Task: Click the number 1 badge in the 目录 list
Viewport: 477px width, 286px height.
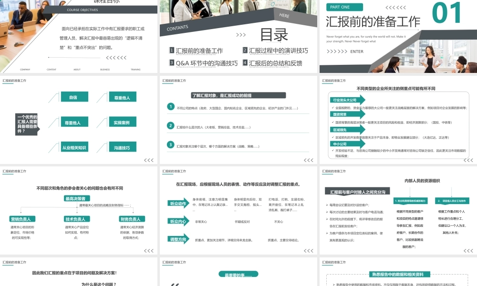Action: pos(172,50)
